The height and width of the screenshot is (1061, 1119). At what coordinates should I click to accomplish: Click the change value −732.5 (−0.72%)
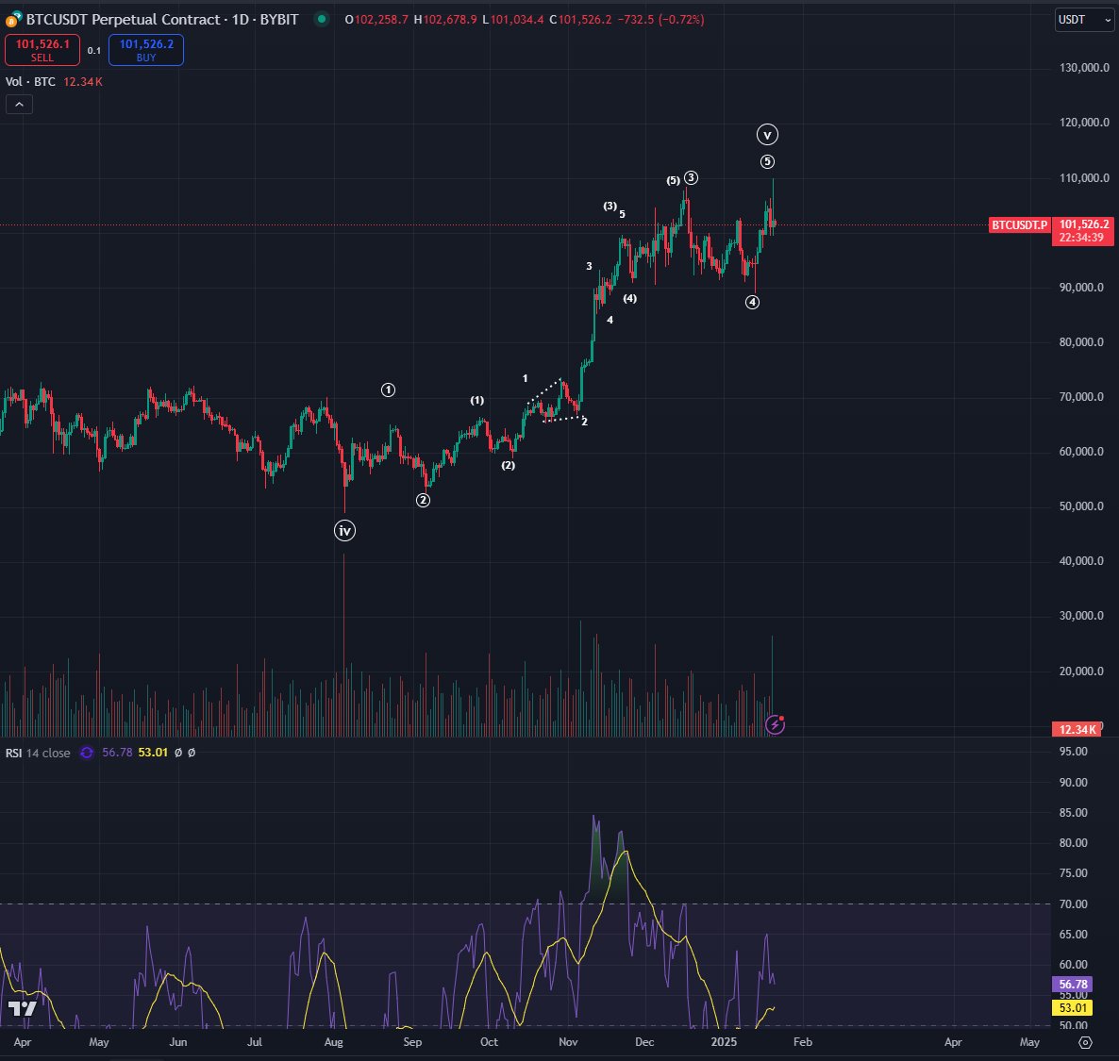pyautogui.click(x=660, y=19)
